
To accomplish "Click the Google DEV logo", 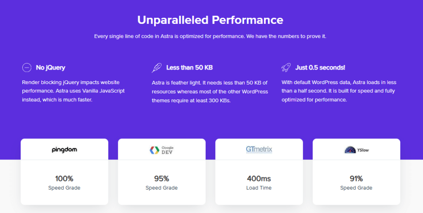I will point(162,150).
